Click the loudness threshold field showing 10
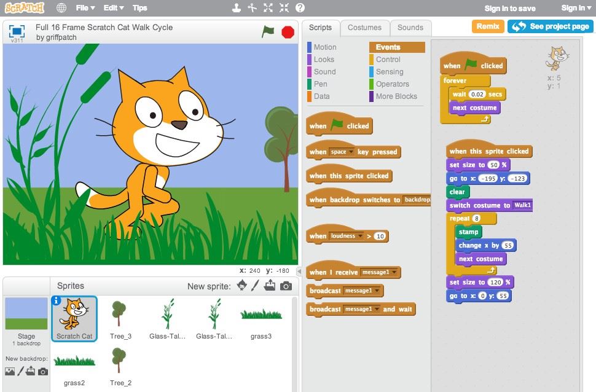 (x=380, y=236)
